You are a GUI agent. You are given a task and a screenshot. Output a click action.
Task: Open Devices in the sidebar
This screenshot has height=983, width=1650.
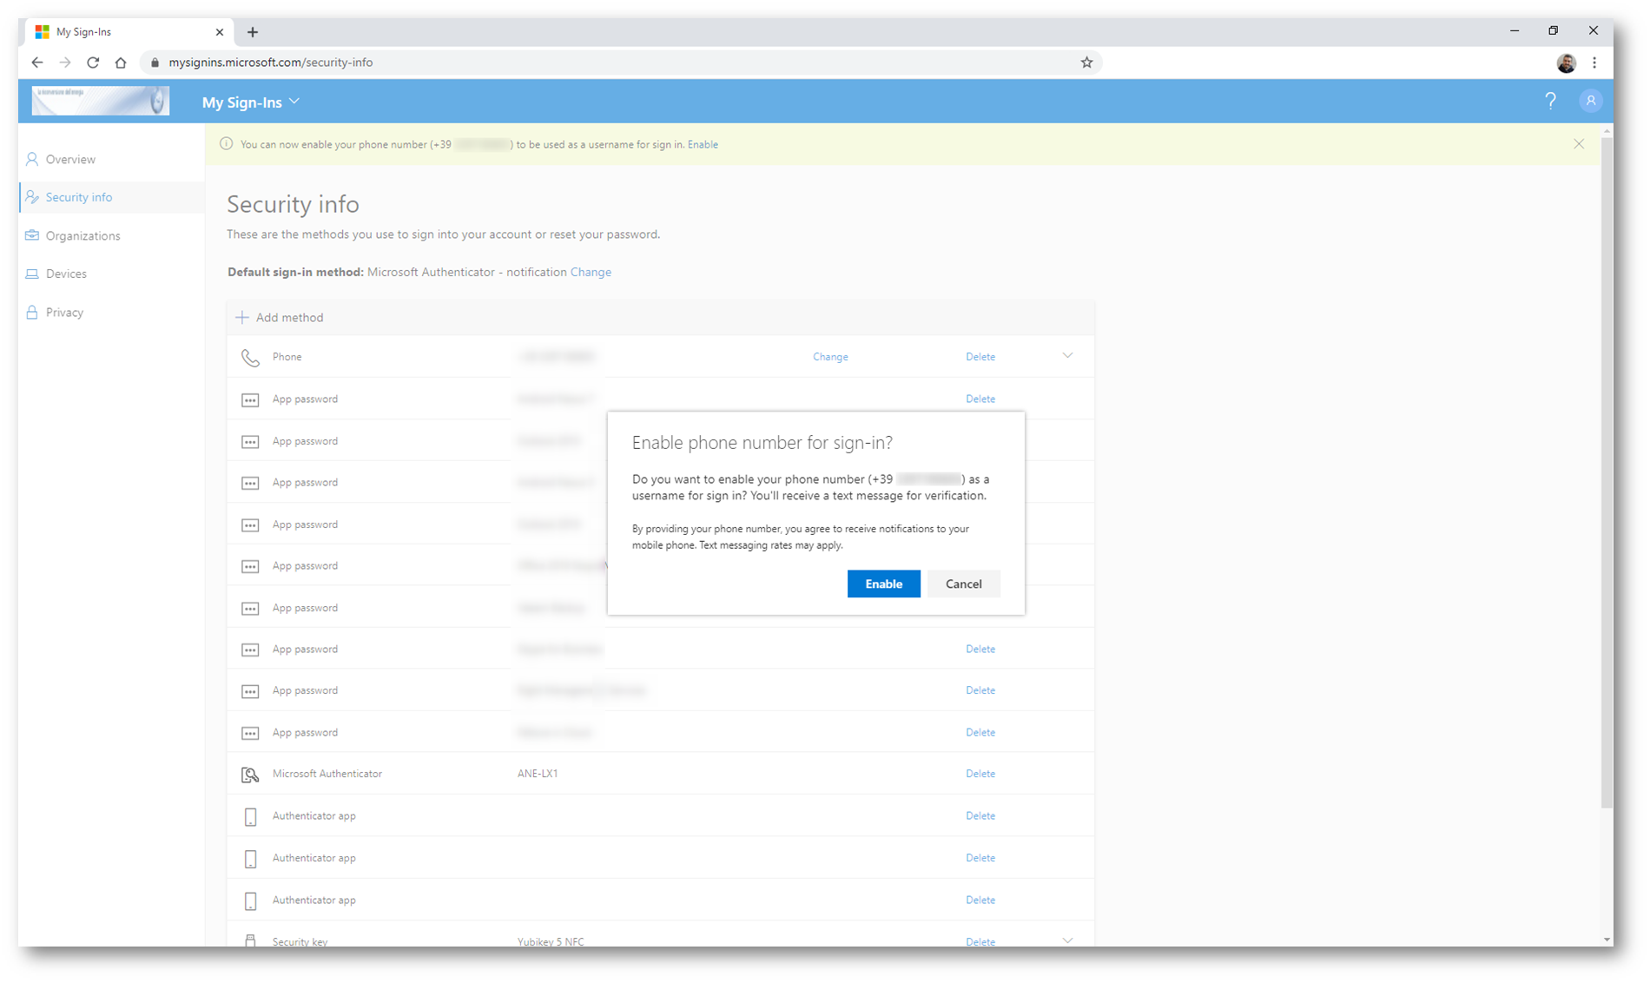111,274
